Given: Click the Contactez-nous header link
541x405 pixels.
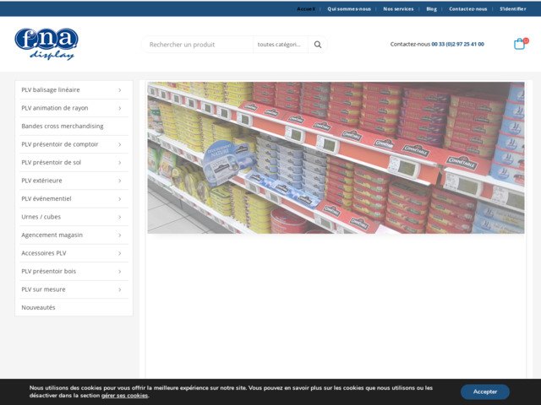Looking at the screenshot, I should (x=467, y=8).
